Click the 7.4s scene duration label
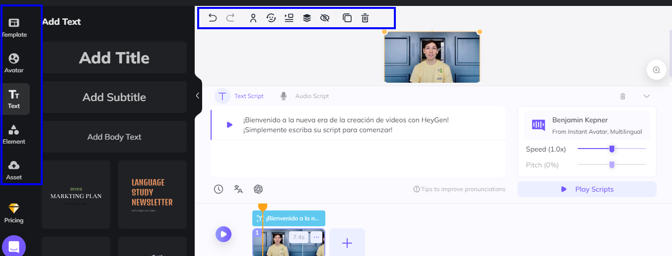672x256 pixels. tap(299, 237)
